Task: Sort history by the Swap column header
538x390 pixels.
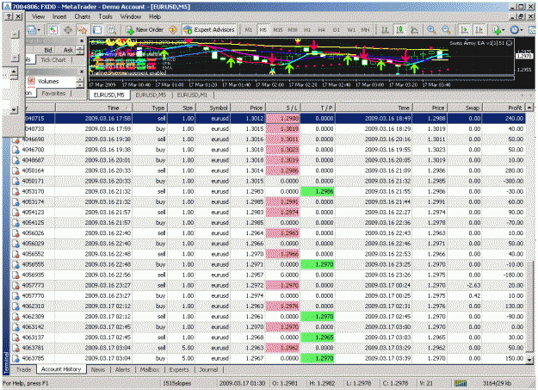Action: pos(465,108)
